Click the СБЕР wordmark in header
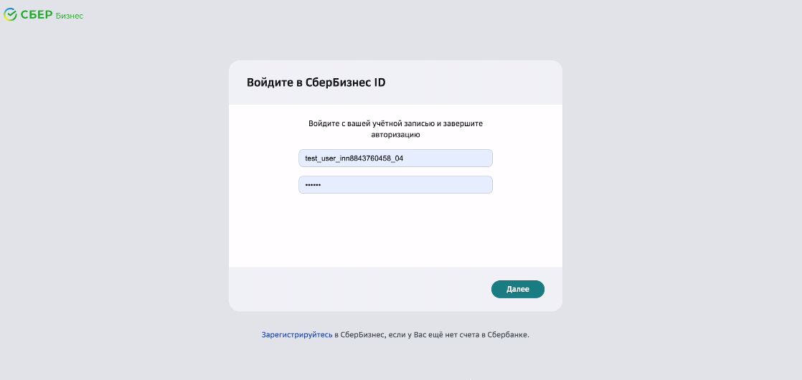The width and height of the screenshot is (802, 380). [x=37, y=15]
